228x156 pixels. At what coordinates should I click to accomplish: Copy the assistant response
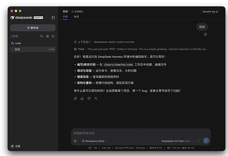[x=75, y=99]
